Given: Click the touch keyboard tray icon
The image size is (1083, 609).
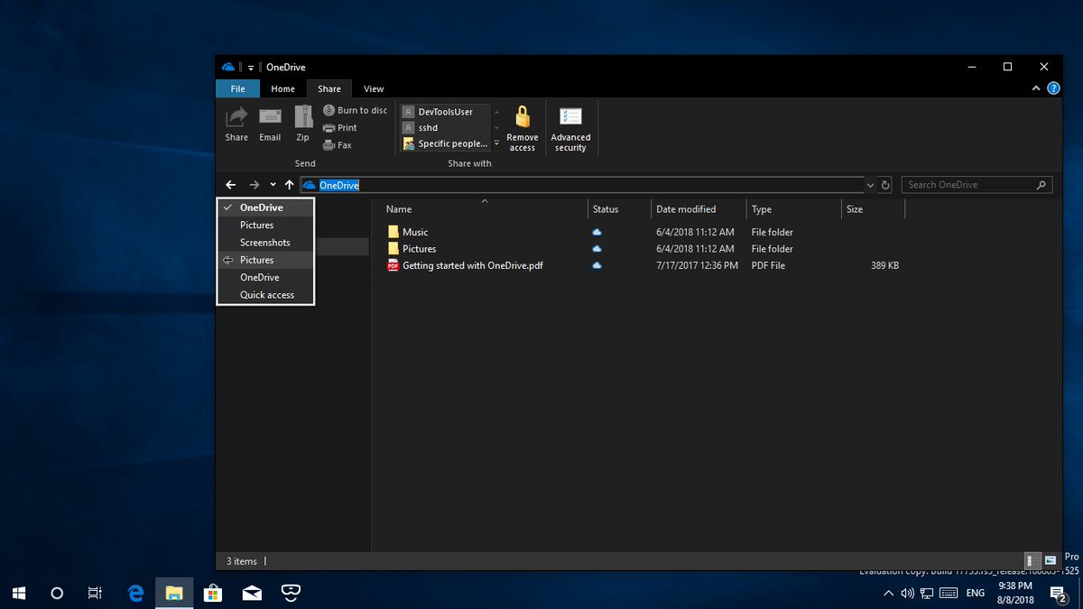Looking at the screenshot, I should tap(949, 593).
